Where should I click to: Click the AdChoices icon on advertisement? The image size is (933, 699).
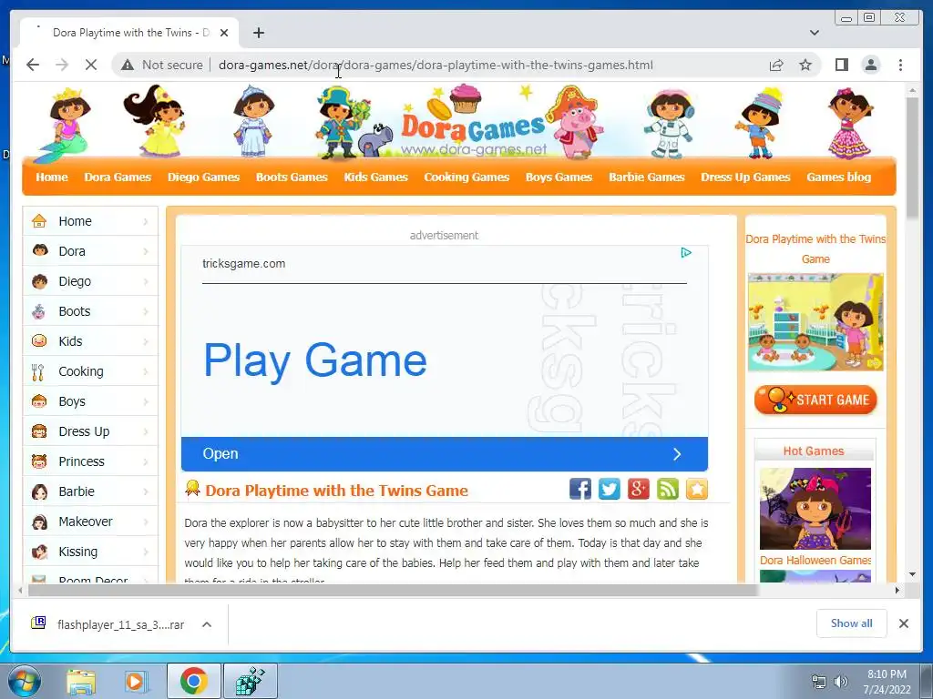point(686,253)
